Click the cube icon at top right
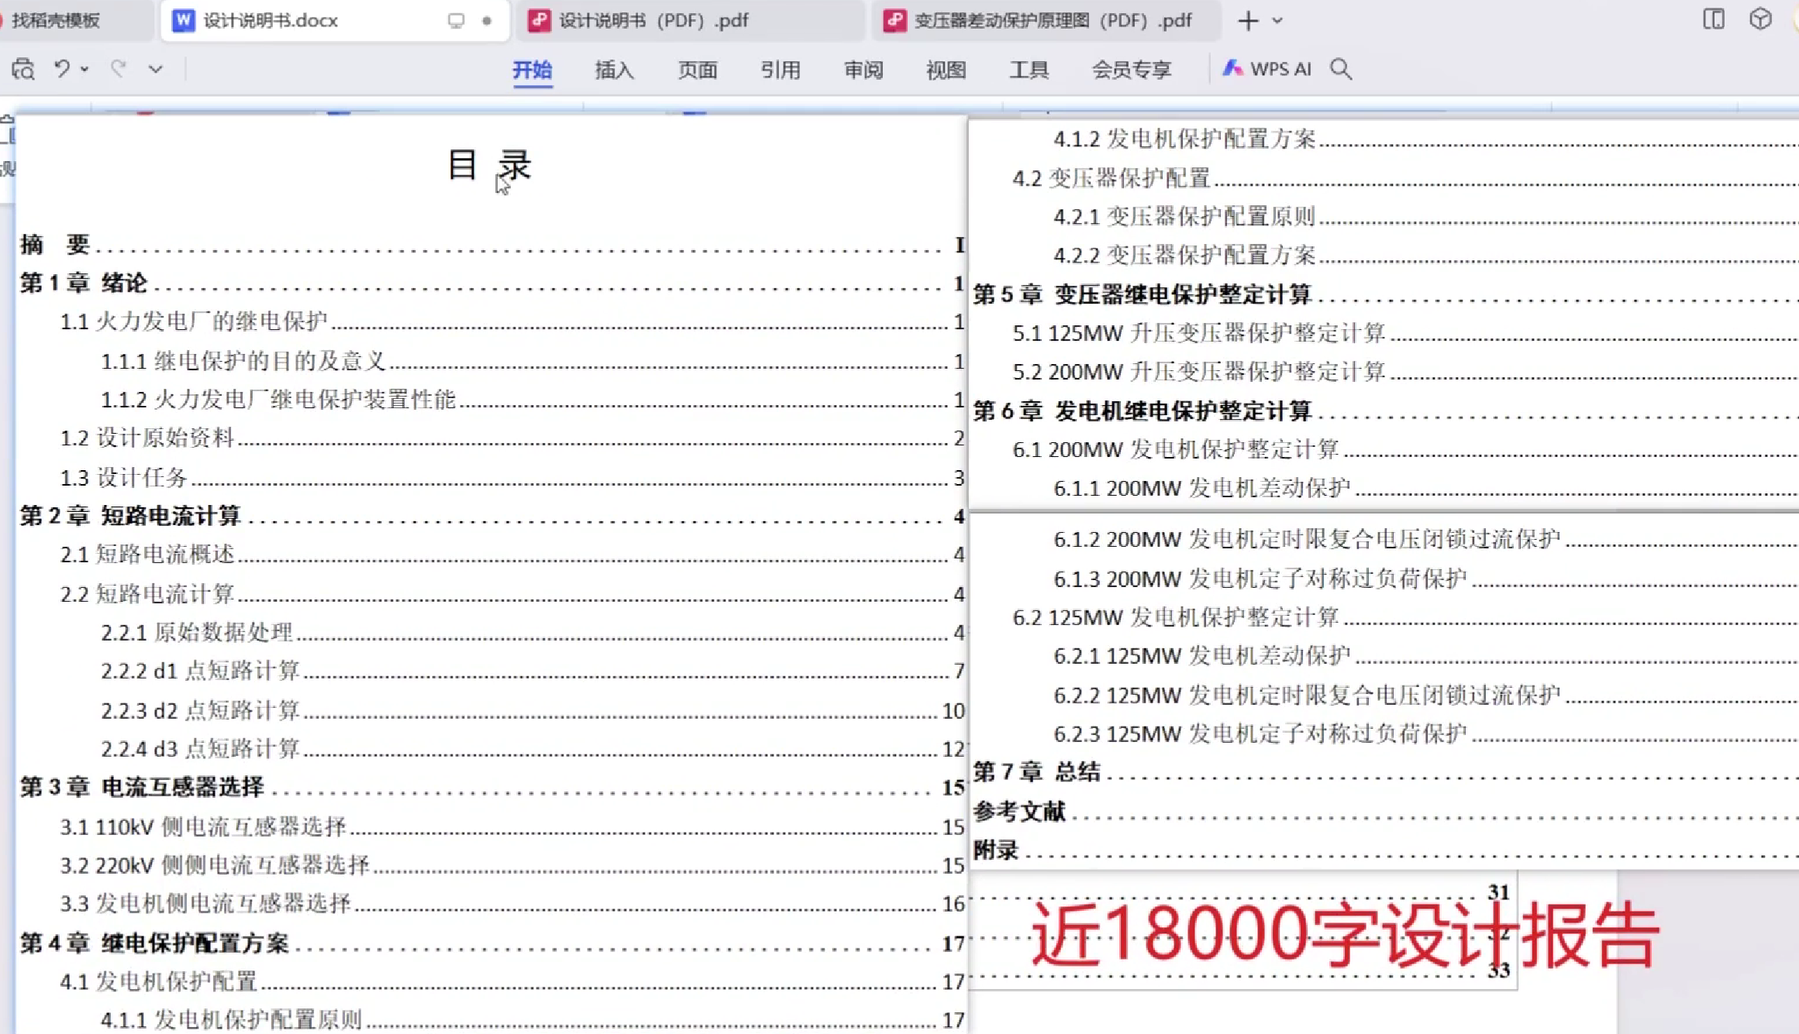This screenshot has height=1034, width=1799. click(1760, 19)
